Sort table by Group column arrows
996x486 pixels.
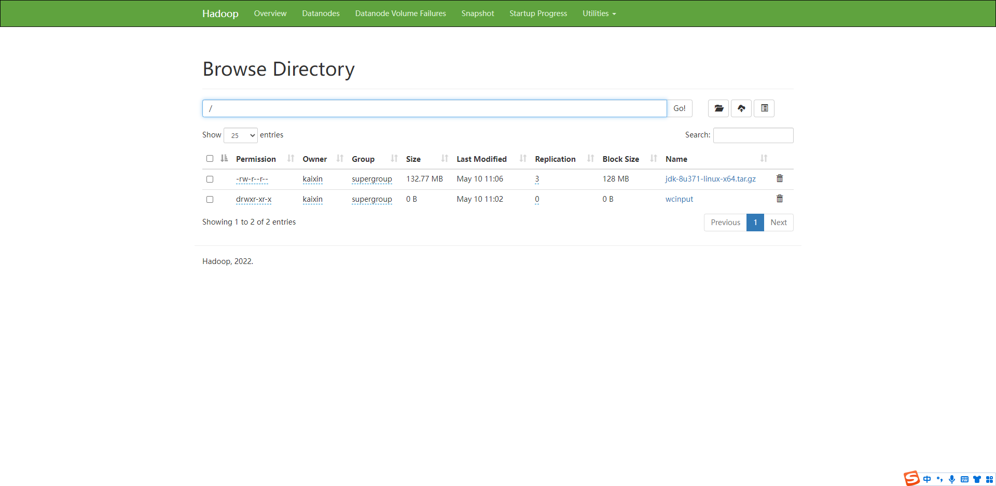coord(394,158)
